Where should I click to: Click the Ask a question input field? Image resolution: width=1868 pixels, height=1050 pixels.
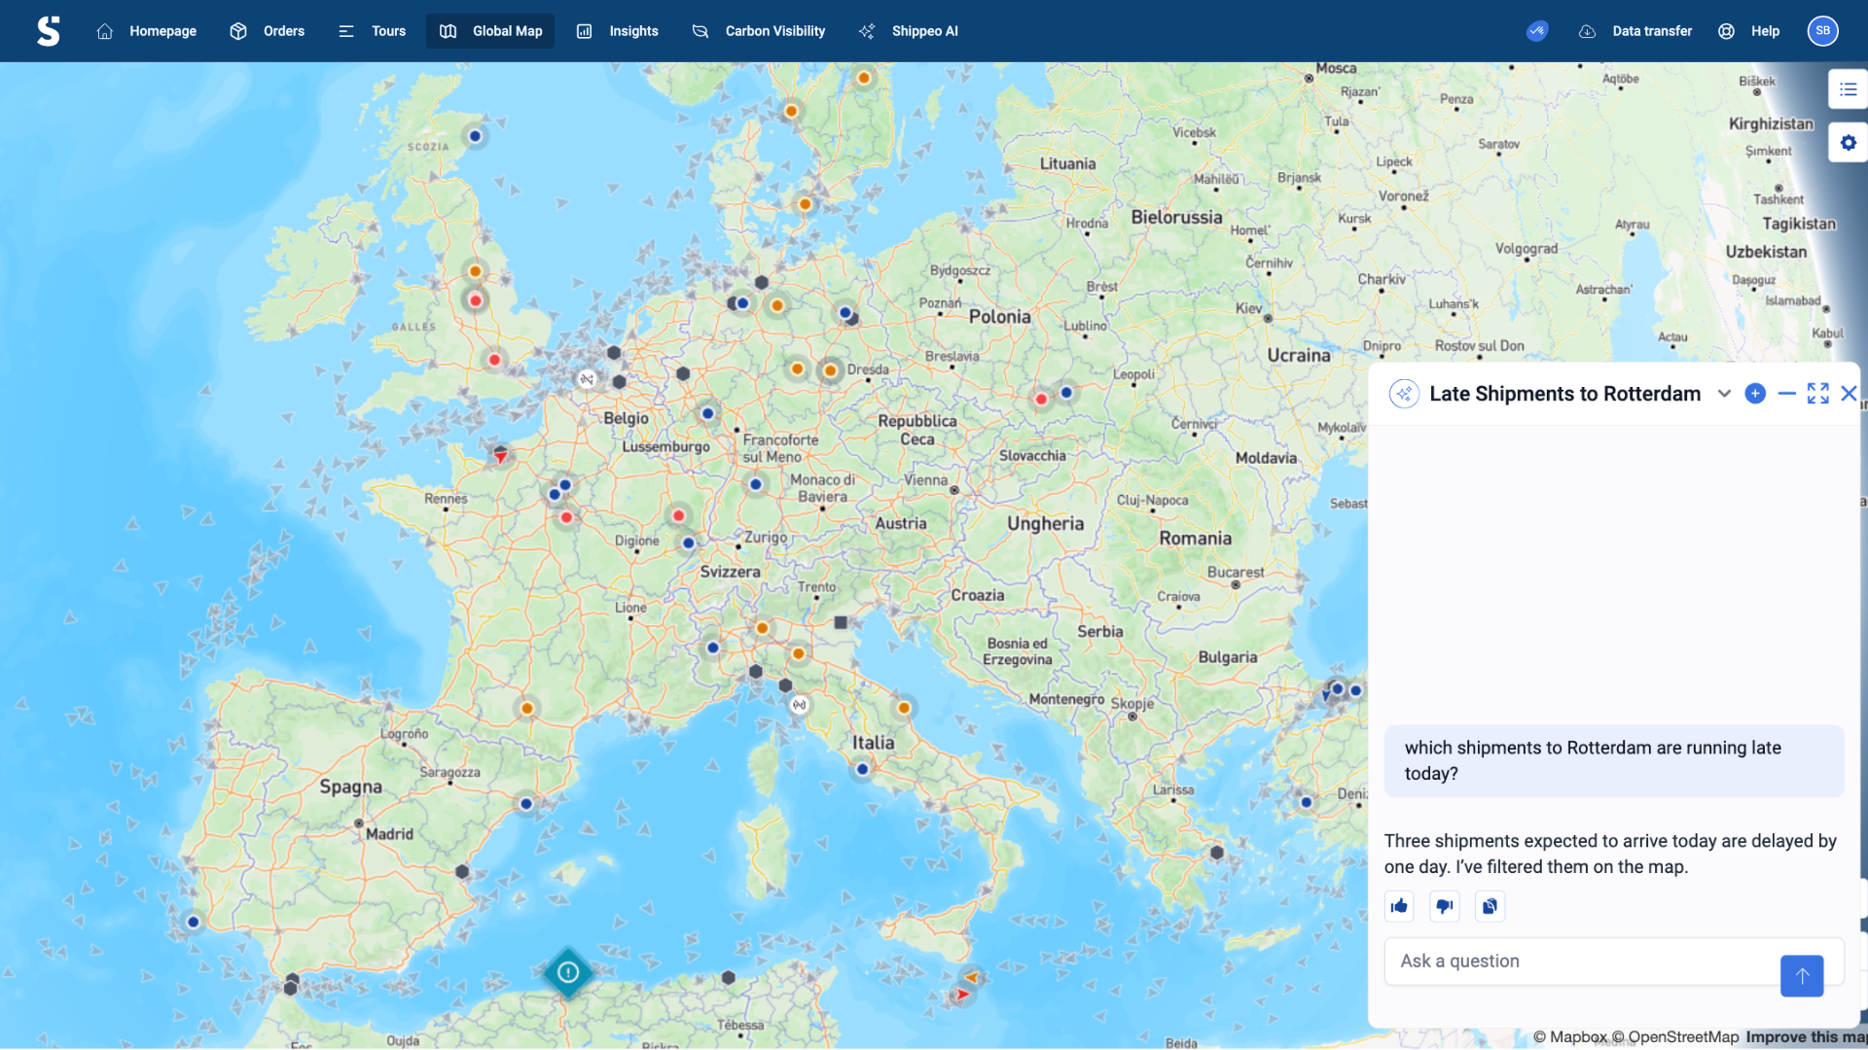tap(1576, 961)
